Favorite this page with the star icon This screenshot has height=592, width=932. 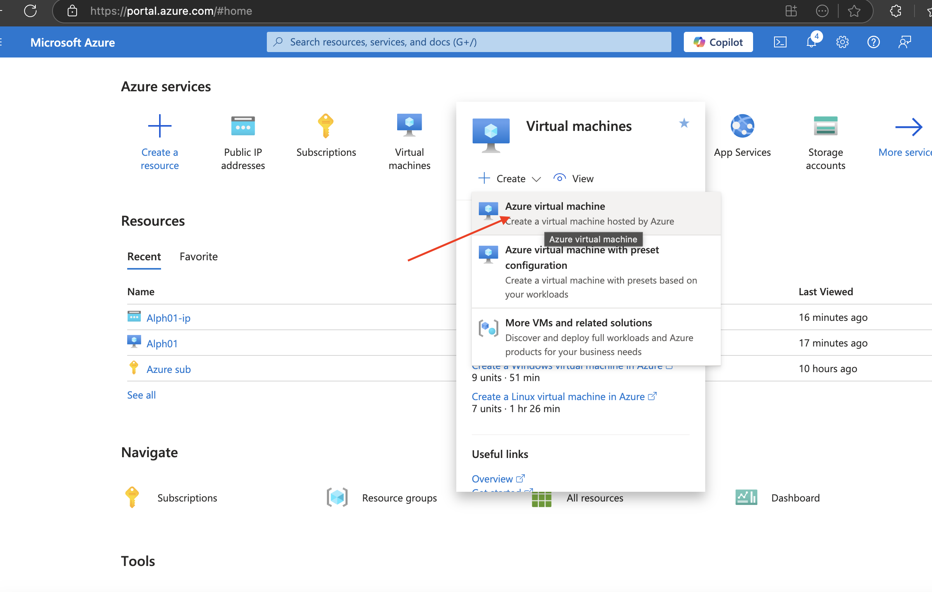click(x=854, y=11)
